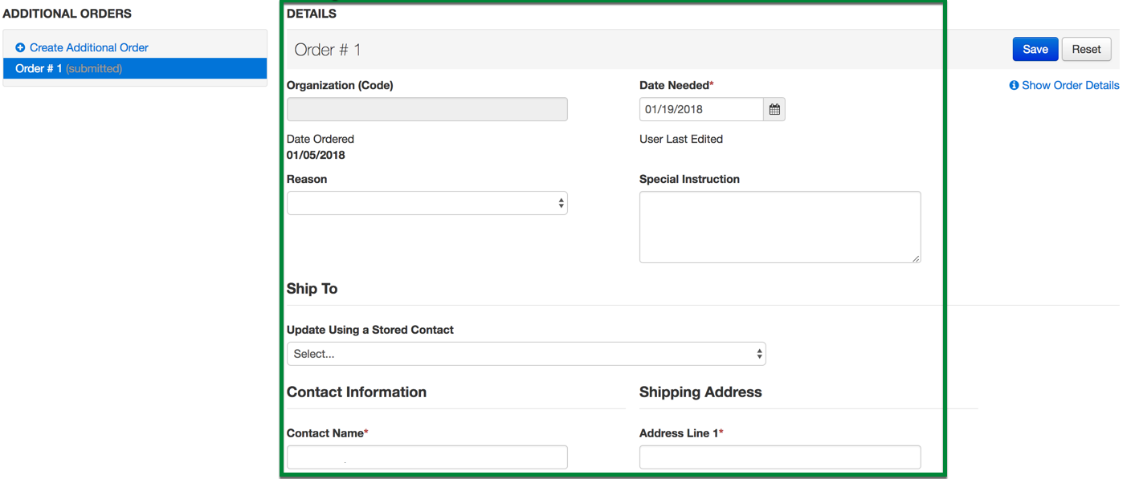Click the info icon beside Show Order Details
The image size is (1127, 479).
[x=1014, y=85]
